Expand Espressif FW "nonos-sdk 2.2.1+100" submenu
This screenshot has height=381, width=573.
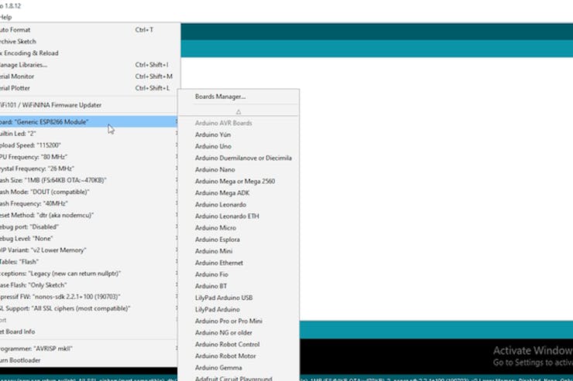[x=90, y=297]
